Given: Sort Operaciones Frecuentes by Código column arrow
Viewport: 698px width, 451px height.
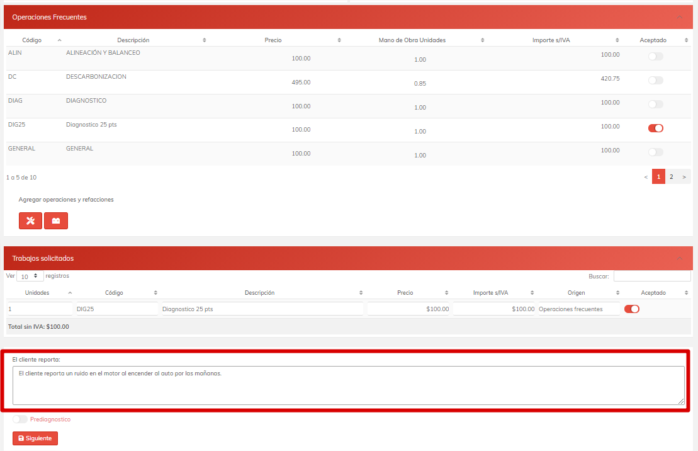Looking at the screenshot, I should [59, 40].
